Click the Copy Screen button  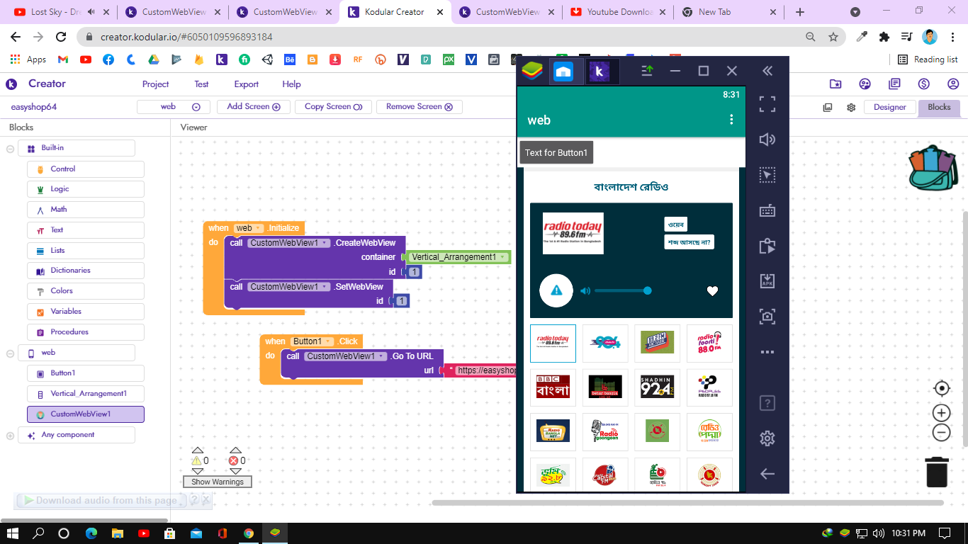(333, 107)
